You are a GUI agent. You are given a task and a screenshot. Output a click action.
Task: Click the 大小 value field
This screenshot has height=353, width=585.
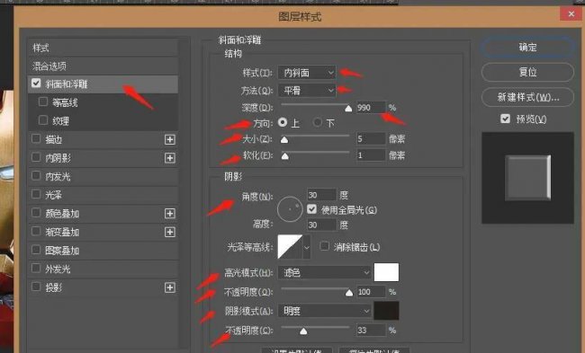pos(371,139)
